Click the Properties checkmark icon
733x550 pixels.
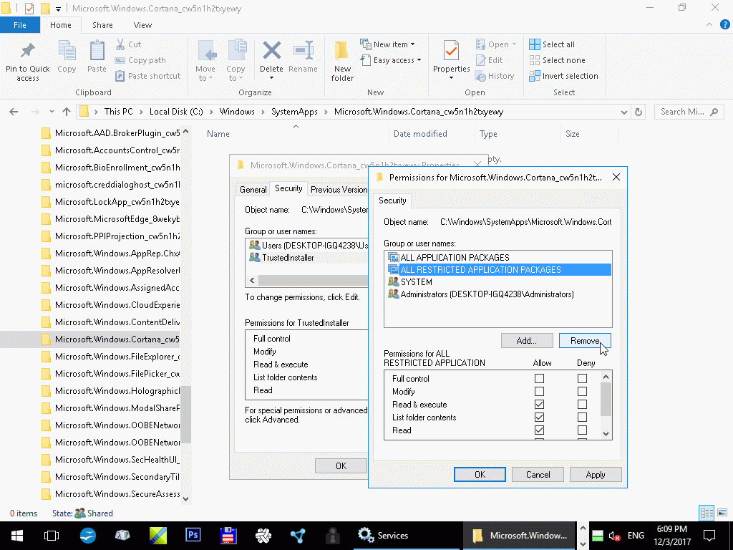coord(452,51)
